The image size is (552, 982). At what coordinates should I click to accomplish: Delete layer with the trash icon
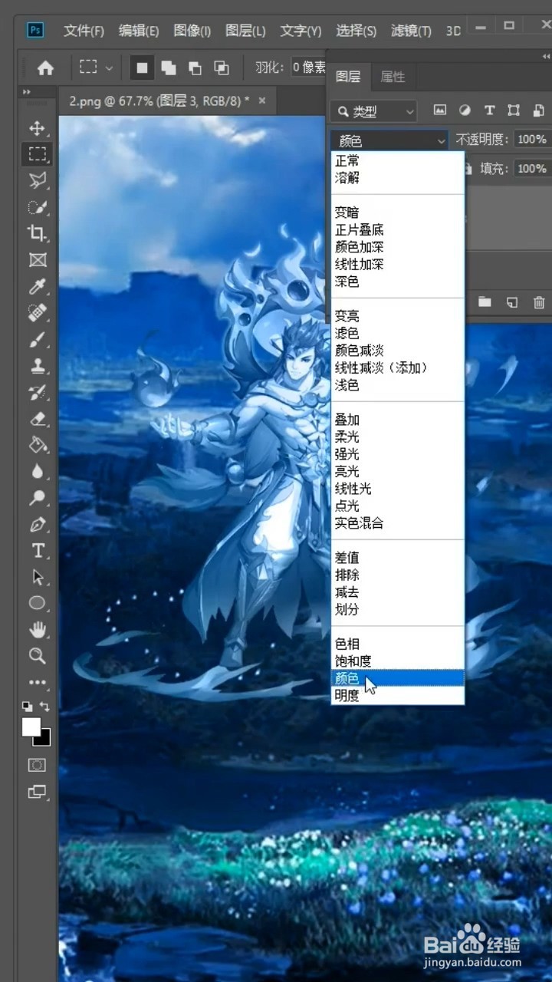click(x=540, y=303)
